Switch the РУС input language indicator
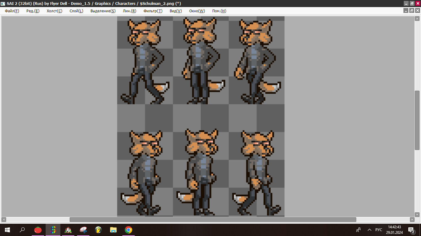 [x=379, y=230]
